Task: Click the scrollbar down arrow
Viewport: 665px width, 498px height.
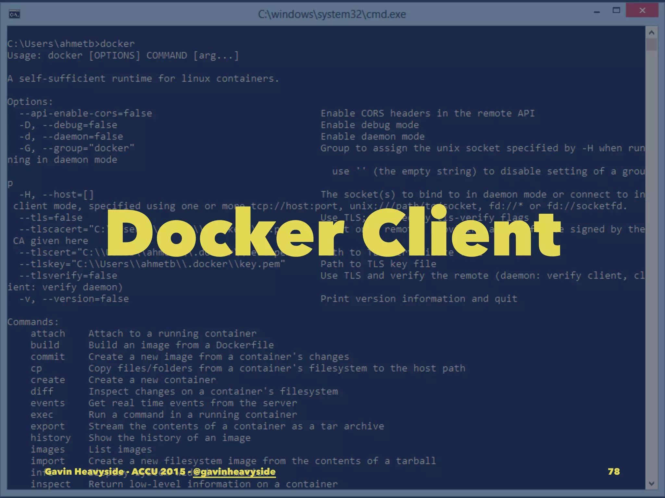Action: [x=651, y=483]
